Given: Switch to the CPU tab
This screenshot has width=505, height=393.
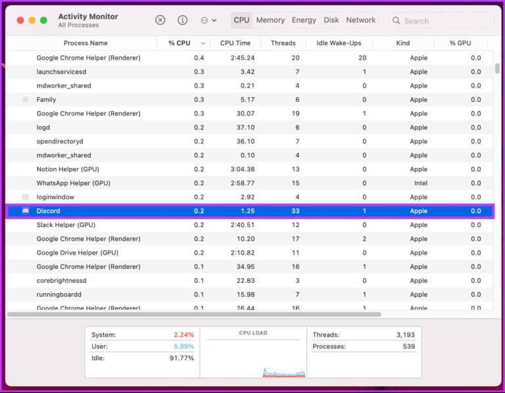Looking at the screenshot, I should pos(241,20).
